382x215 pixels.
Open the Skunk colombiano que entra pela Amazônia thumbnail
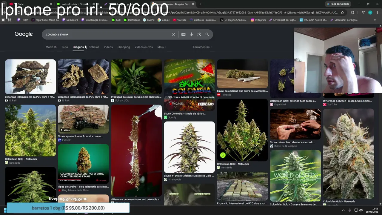[242, 74]
